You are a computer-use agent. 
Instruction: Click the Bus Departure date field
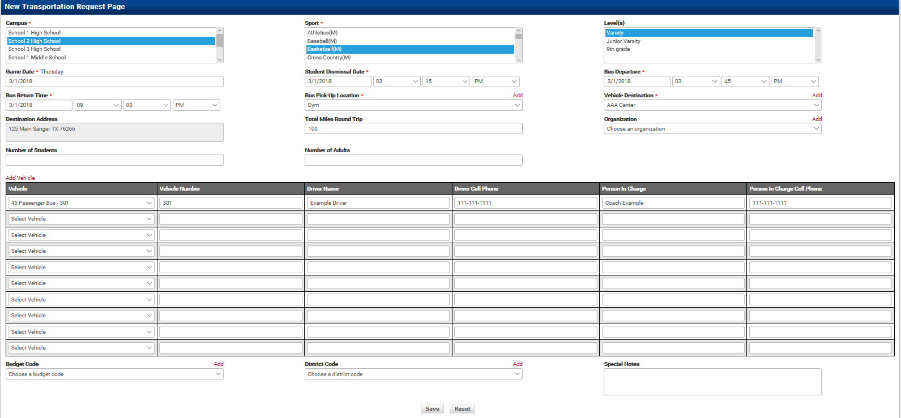point(637,81)
